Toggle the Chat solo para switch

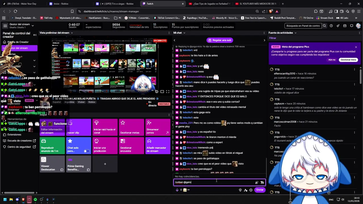[86, 151]
